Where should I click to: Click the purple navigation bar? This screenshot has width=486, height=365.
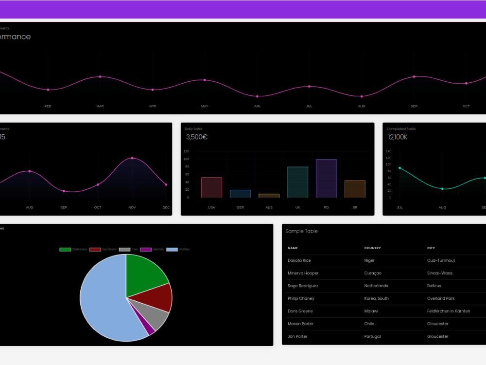[x=243, y=9]
